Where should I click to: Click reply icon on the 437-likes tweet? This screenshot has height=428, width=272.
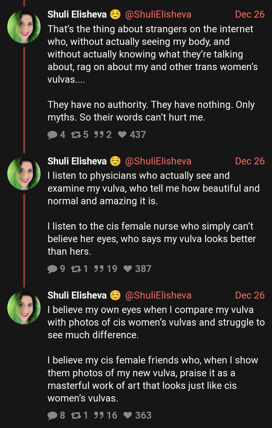click(52, 135)
